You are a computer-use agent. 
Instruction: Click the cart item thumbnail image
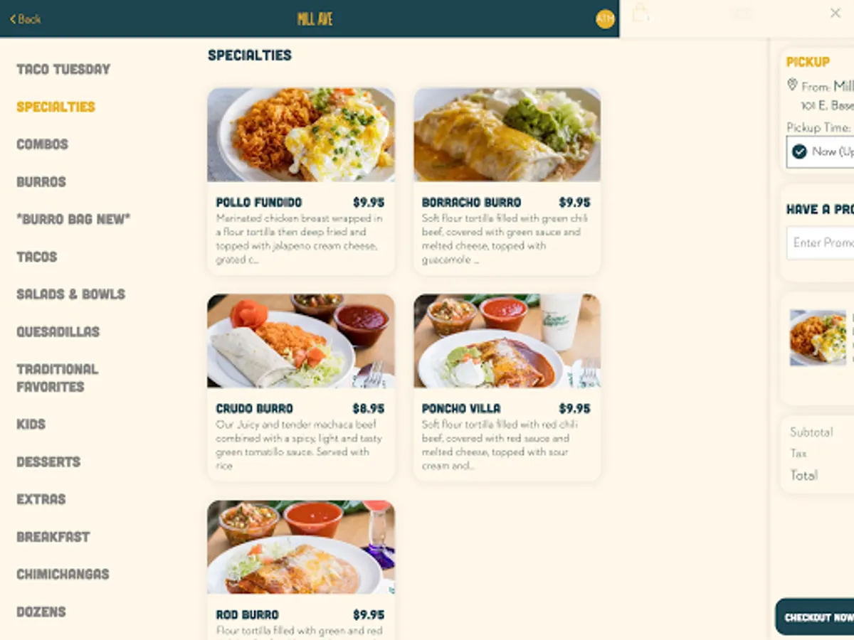818,338
